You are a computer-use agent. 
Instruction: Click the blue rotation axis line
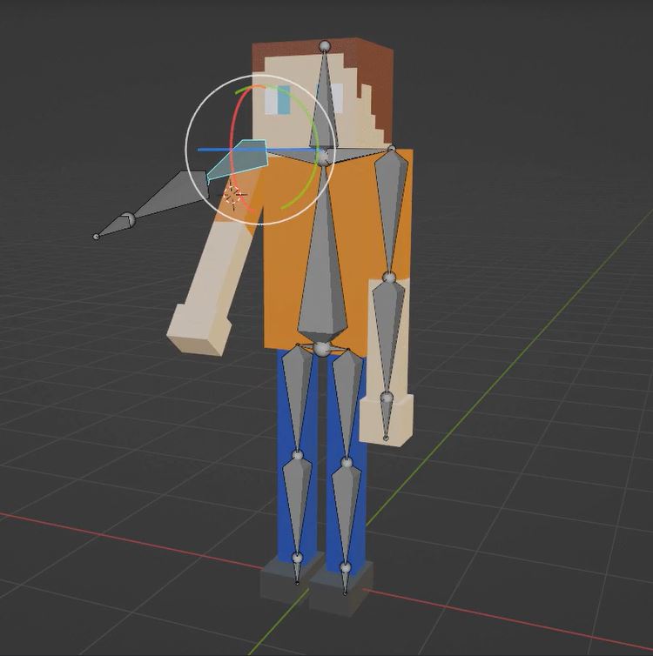[x=216, y=150]
